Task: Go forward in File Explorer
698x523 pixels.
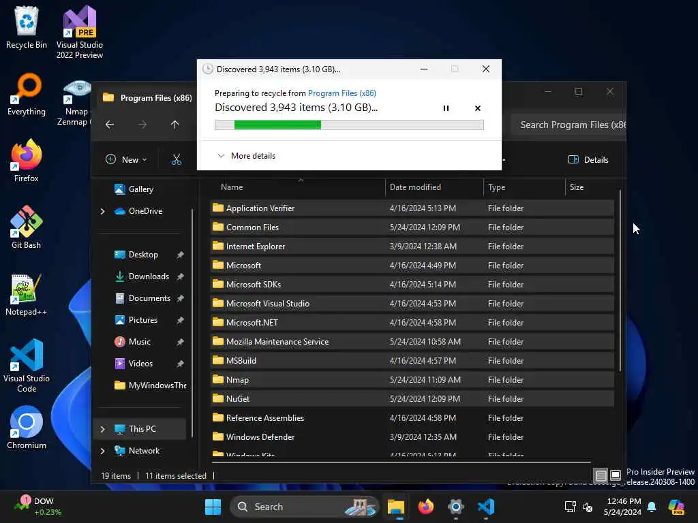Action: click(142, 125)
